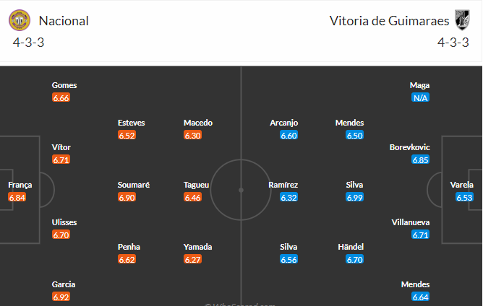Click Ramírez player name
Viewport: 483px width, 306px height.
coord(283,185)
